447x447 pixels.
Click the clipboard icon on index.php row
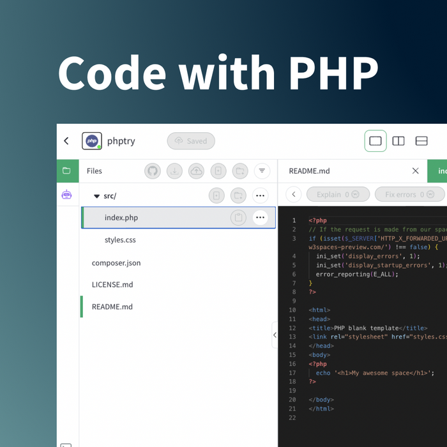238,218
